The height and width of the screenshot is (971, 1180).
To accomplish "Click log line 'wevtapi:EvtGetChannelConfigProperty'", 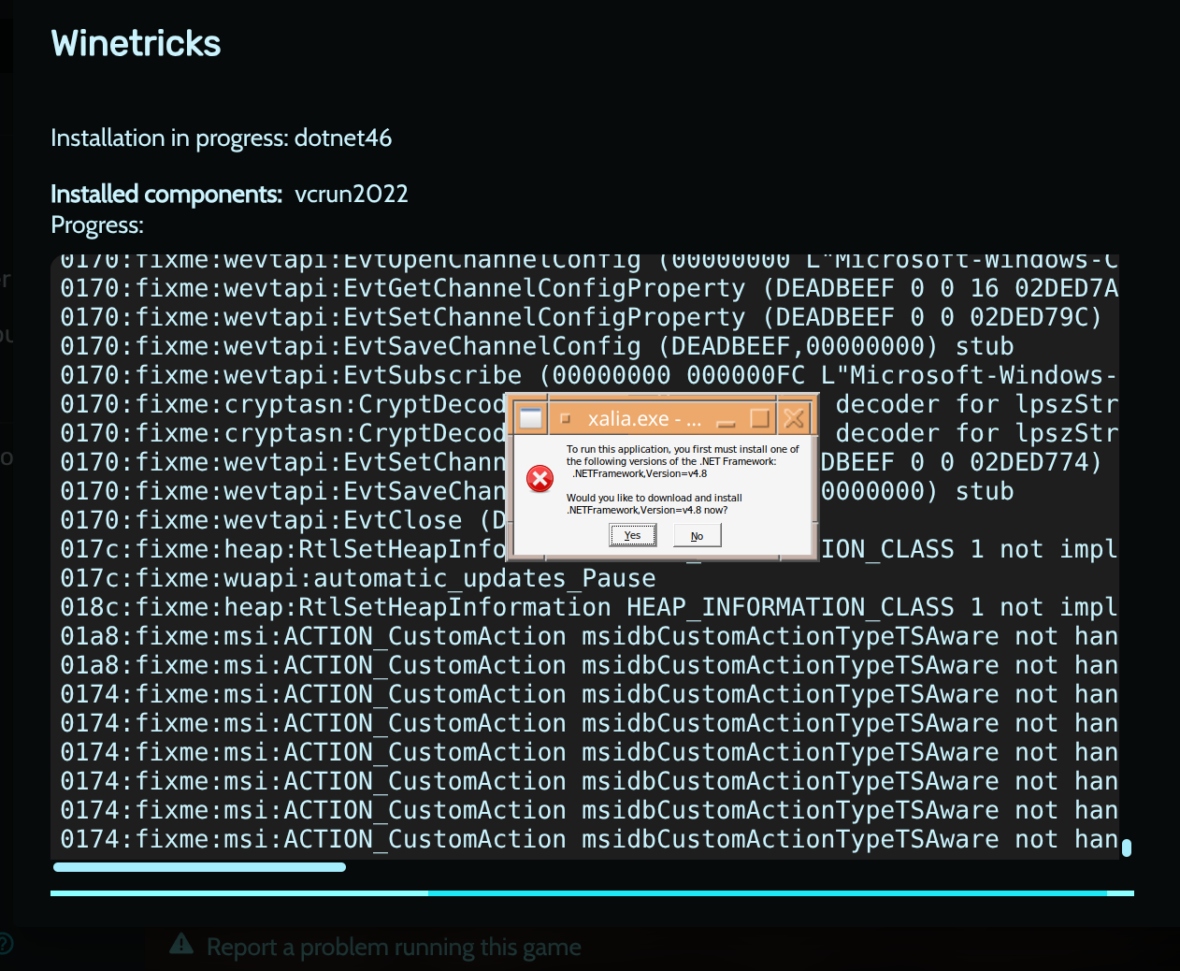I will click(x=589, y=288).
